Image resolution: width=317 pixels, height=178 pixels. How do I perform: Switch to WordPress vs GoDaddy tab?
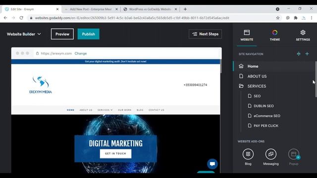point(150,9)
